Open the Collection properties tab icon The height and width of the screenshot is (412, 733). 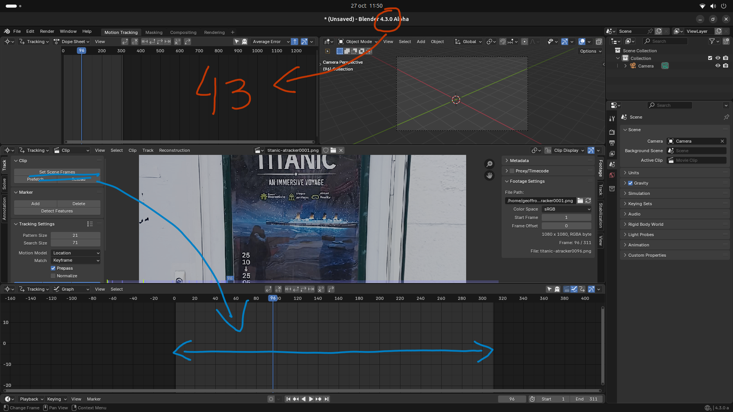click(612, 189)
